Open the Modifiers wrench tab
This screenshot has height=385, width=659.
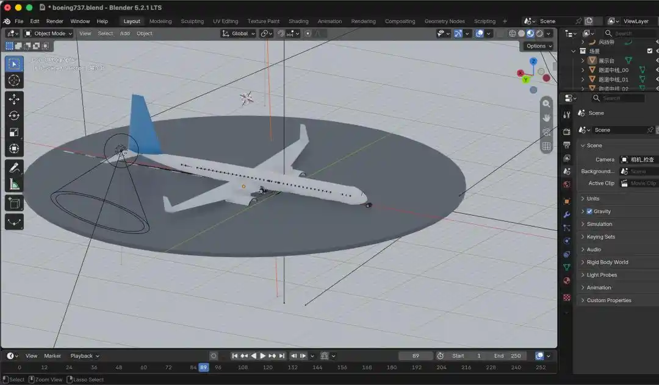[566, 214]
